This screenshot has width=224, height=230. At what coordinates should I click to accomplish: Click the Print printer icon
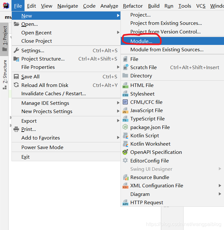point(16,129)
